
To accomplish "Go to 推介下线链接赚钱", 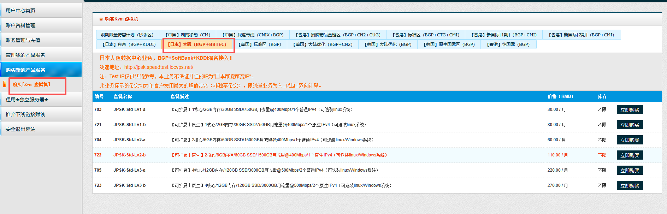I will point(41,114).
